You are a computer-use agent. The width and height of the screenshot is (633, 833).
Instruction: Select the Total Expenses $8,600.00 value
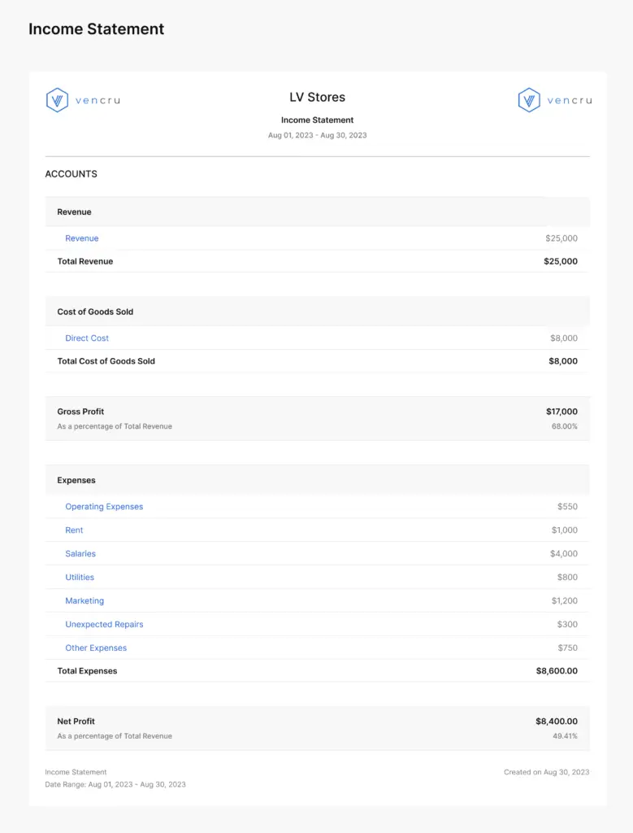tap(557, 671)
